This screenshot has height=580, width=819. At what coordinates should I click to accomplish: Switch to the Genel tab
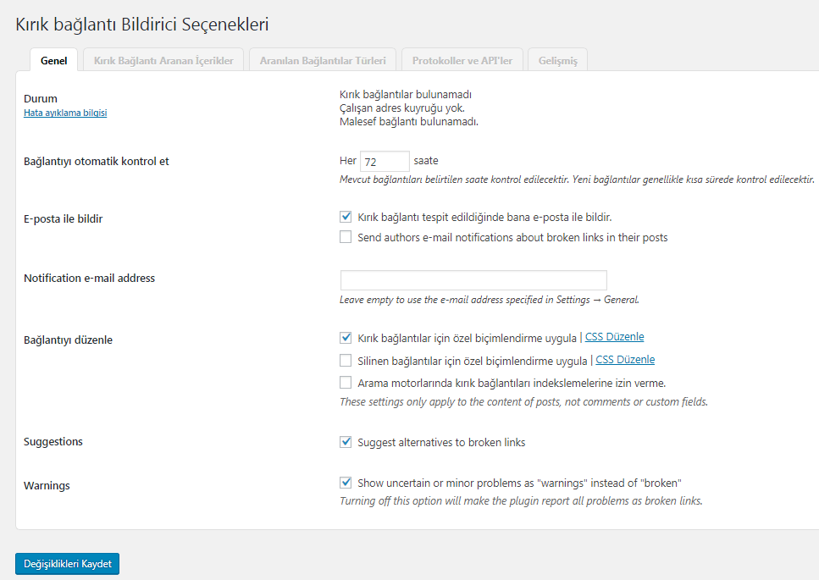pyautogui.click(x=54, y=60)
